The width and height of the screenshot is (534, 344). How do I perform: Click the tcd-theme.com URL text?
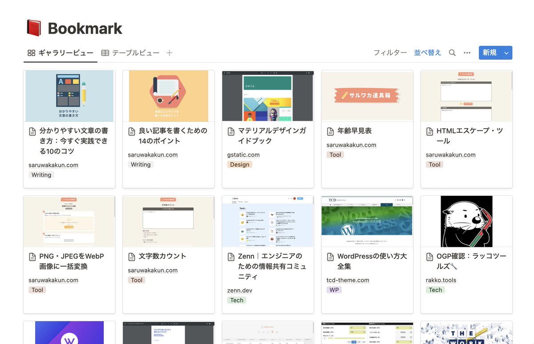pyautogui.click(x=348, y=280)
